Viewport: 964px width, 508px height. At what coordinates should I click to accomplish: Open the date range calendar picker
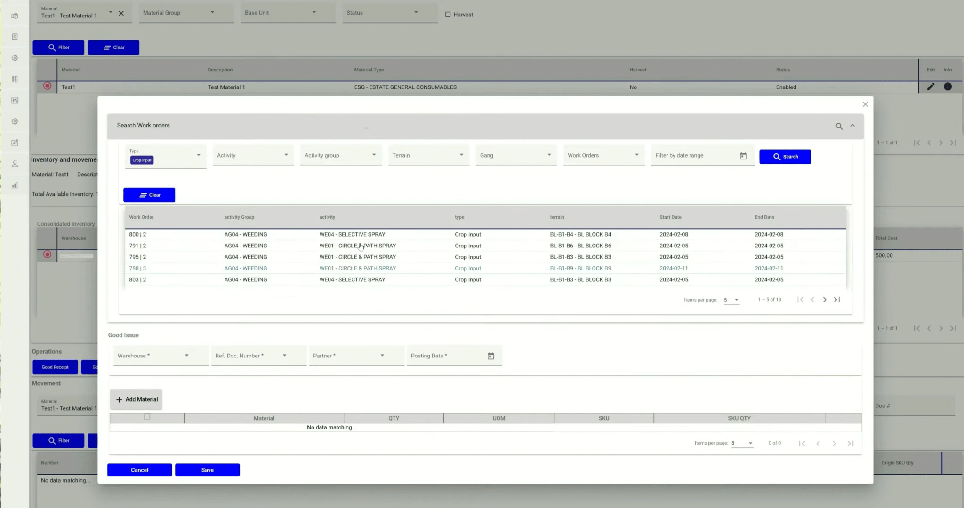[x=743, y=156]
